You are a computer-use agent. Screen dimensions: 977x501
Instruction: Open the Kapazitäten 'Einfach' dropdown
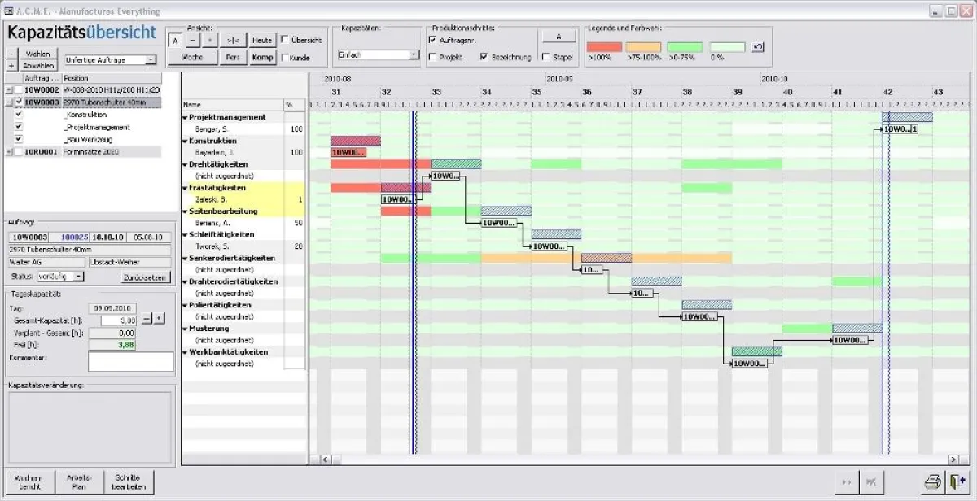click(x=414, y=55)
